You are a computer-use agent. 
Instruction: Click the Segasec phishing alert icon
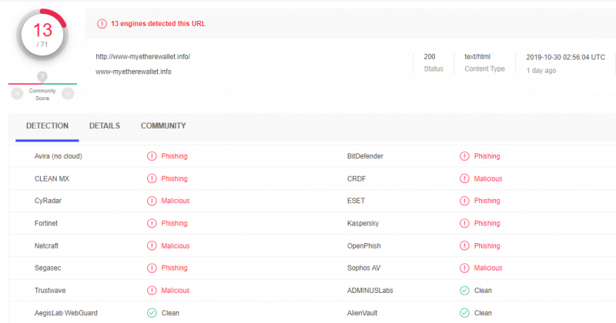tap(152, 268)
